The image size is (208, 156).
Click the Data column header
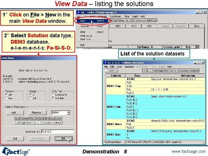(138, 76)
